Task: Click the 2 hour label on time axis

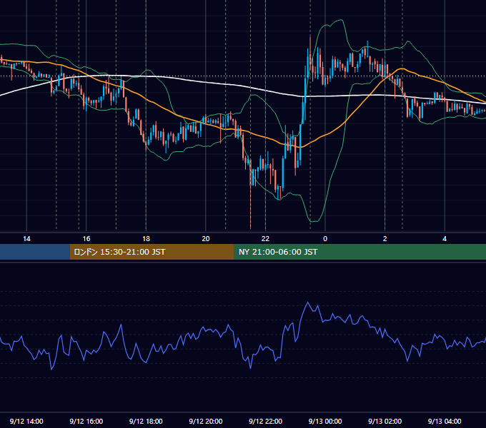Action: pos(385,239)
